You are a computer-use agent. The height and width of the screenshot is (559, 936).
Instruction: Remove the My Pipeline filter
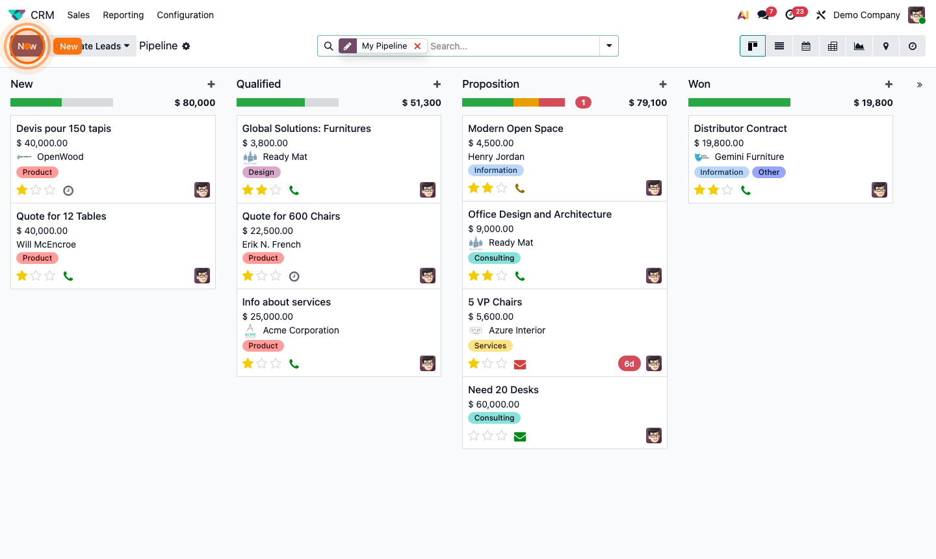coord(417,46)
